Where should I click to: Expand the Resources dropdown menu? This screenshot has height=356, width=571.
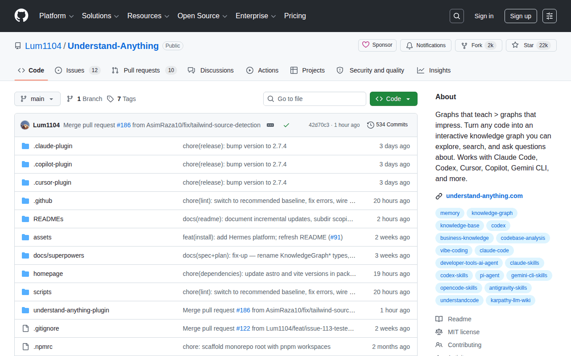coord(148,16)
